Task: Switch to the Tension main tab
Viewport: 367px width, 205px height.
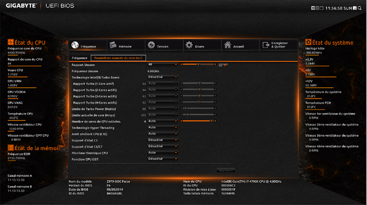Action: point(164,45)
